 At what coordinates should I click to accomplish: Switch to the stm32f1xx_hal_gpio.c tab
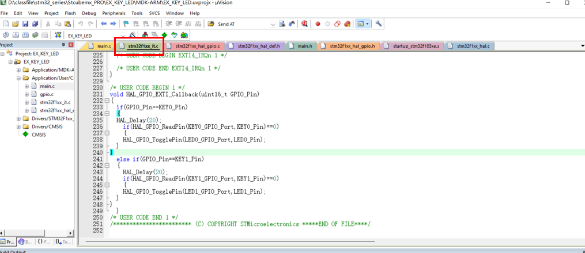[194, 46]
